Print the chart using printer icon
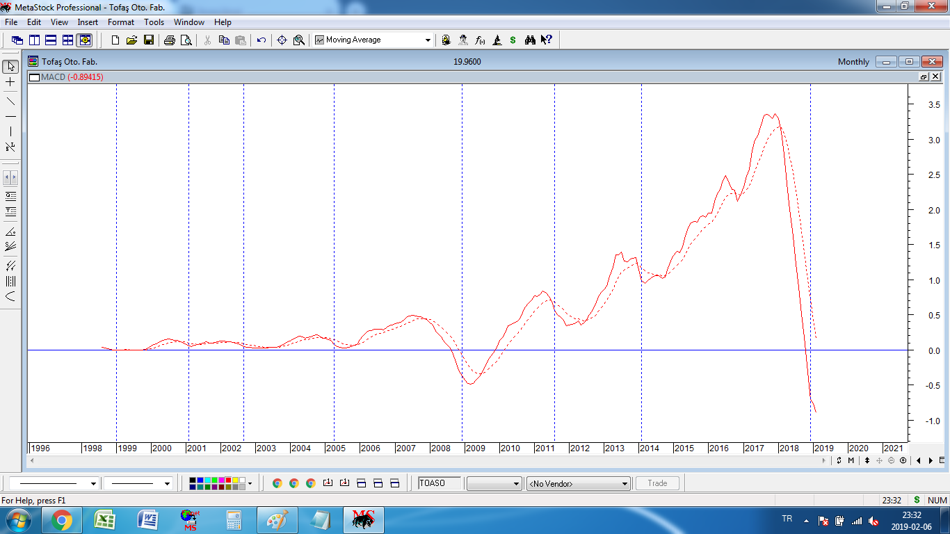 170,40
